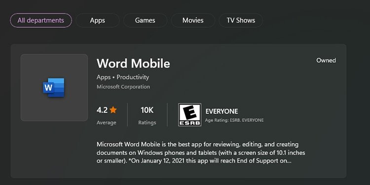Click the 4.2 average rating

click(102, 110)
